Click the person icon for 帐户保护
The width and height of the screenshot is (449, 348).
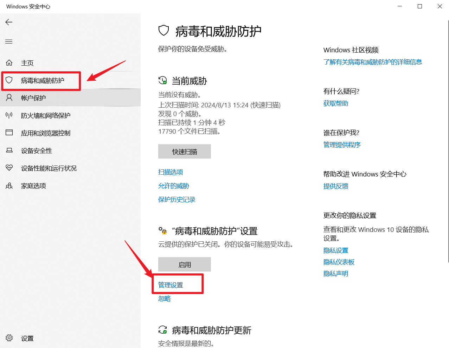click(x=9, y=98)
